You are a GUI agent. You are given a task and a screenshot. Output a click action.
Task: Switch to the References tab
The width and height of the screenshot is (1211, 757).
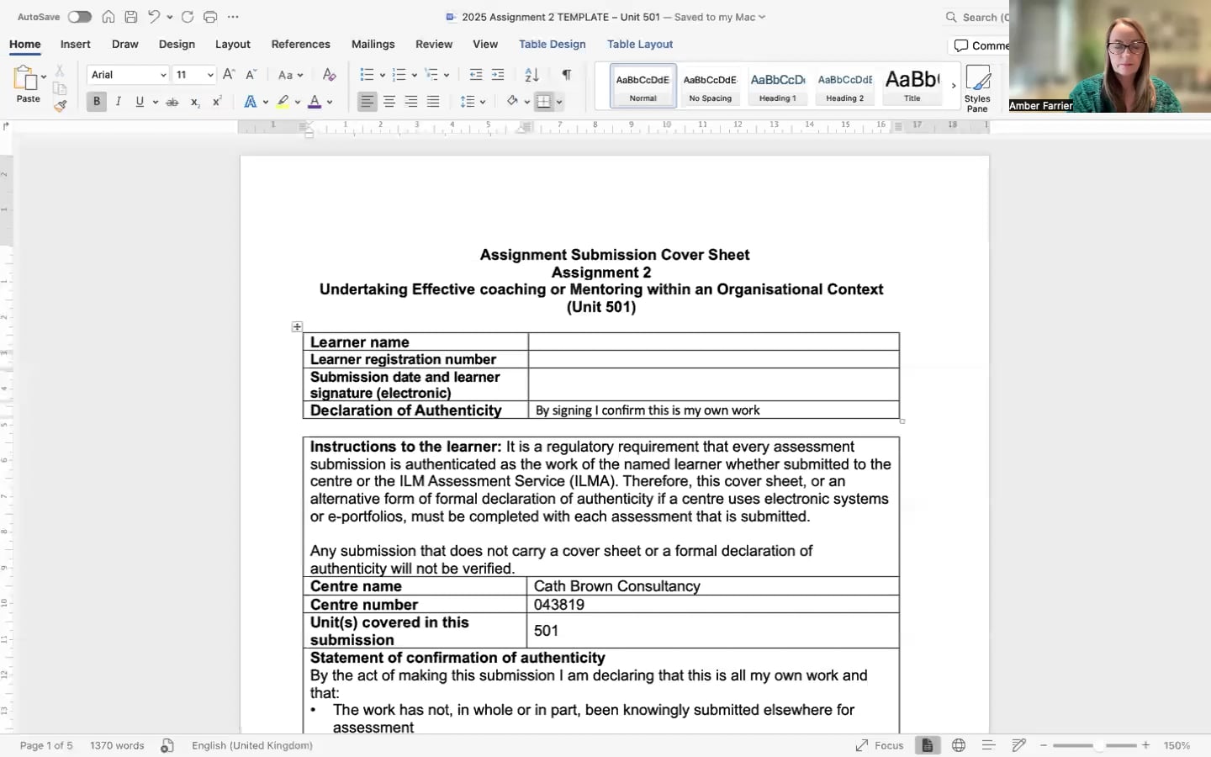[x=300, y=44]
